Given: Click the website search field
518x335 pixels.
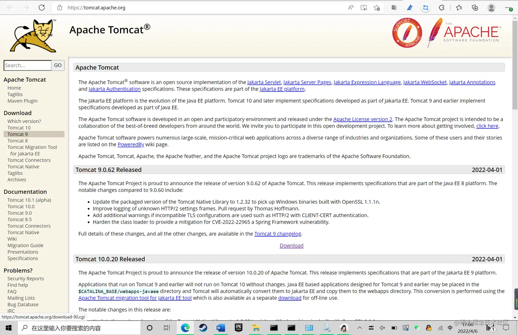Looking at the screenshot, I should pyautogui.click(x=27, y=65).
